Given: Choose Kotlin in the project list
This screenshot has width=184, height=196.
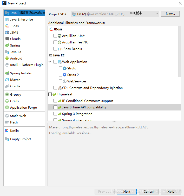Looking at the screenshot, I should (x=24, y=131).
